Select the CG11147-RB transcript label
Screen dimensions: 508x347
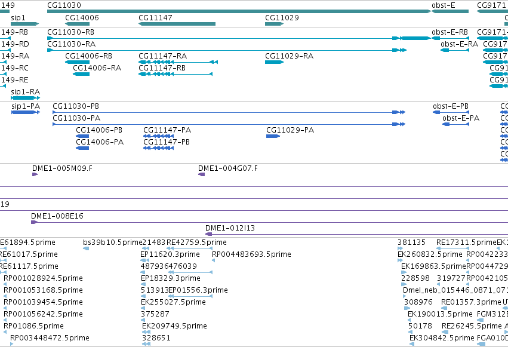pyautogui.click(x=162, y=68)
